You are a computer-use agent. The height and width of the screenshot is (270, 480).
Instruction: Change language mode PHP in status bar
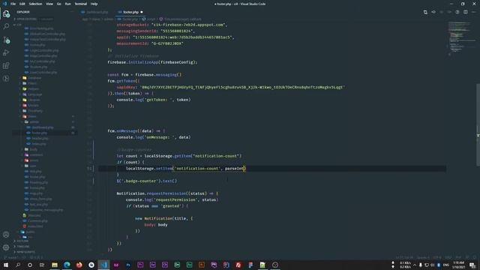click(458, 257)
